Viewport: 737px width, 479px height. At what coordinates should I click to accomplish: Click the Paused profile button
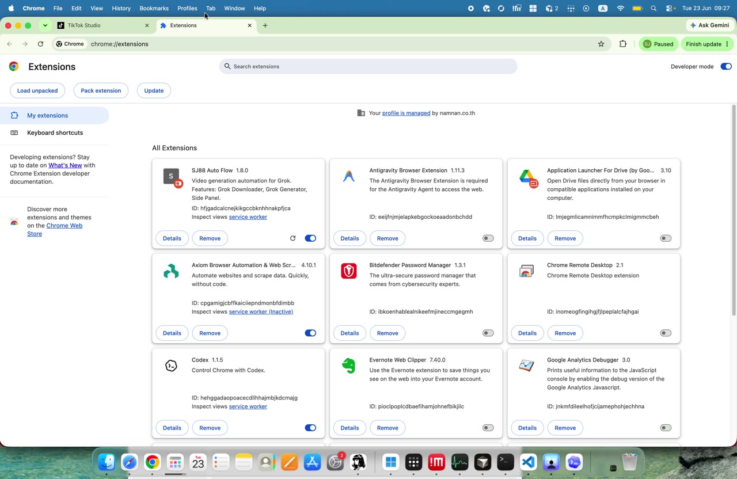tap(658, 44)
